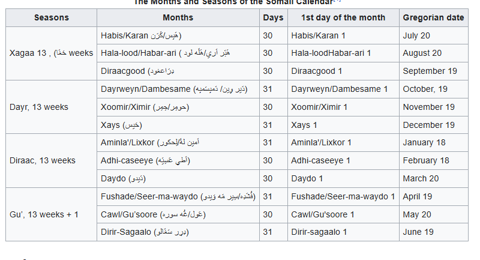Screen dimensions: 480x260
Task: Click the 1st day of the month header
Action: click(x=343, y=18)
